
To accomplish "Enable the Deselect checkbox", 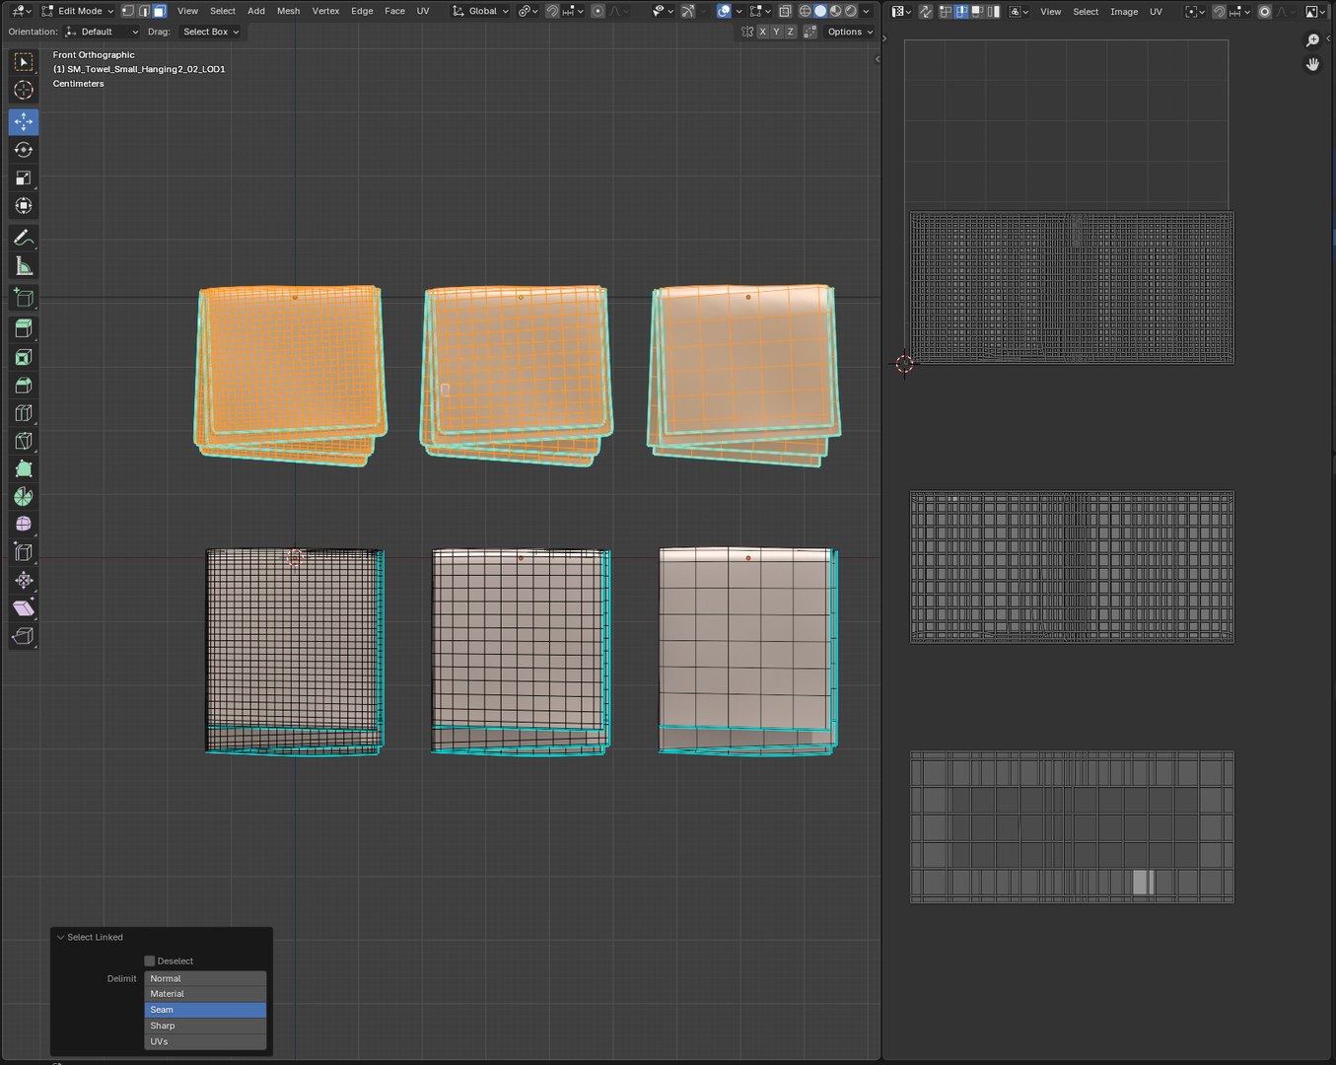I will click(x=150, y=960).
